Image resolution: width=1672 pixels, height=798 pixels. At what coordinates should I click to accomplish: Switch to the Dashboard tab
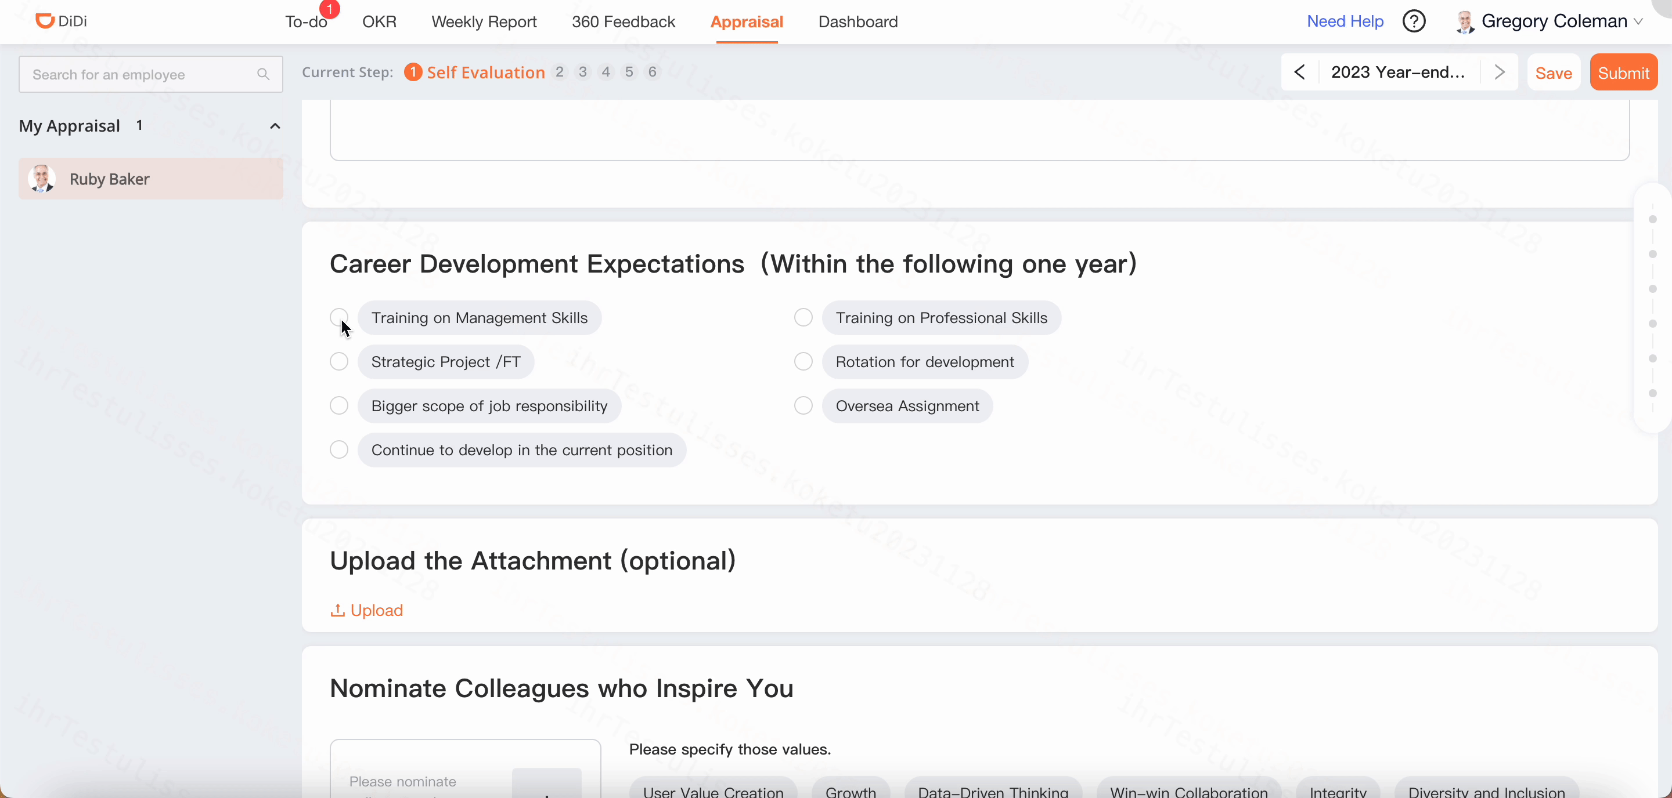point(858,21)
